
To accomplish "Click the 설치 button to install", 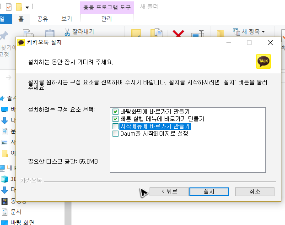I will pyautogui.click(x=209, y=192).
